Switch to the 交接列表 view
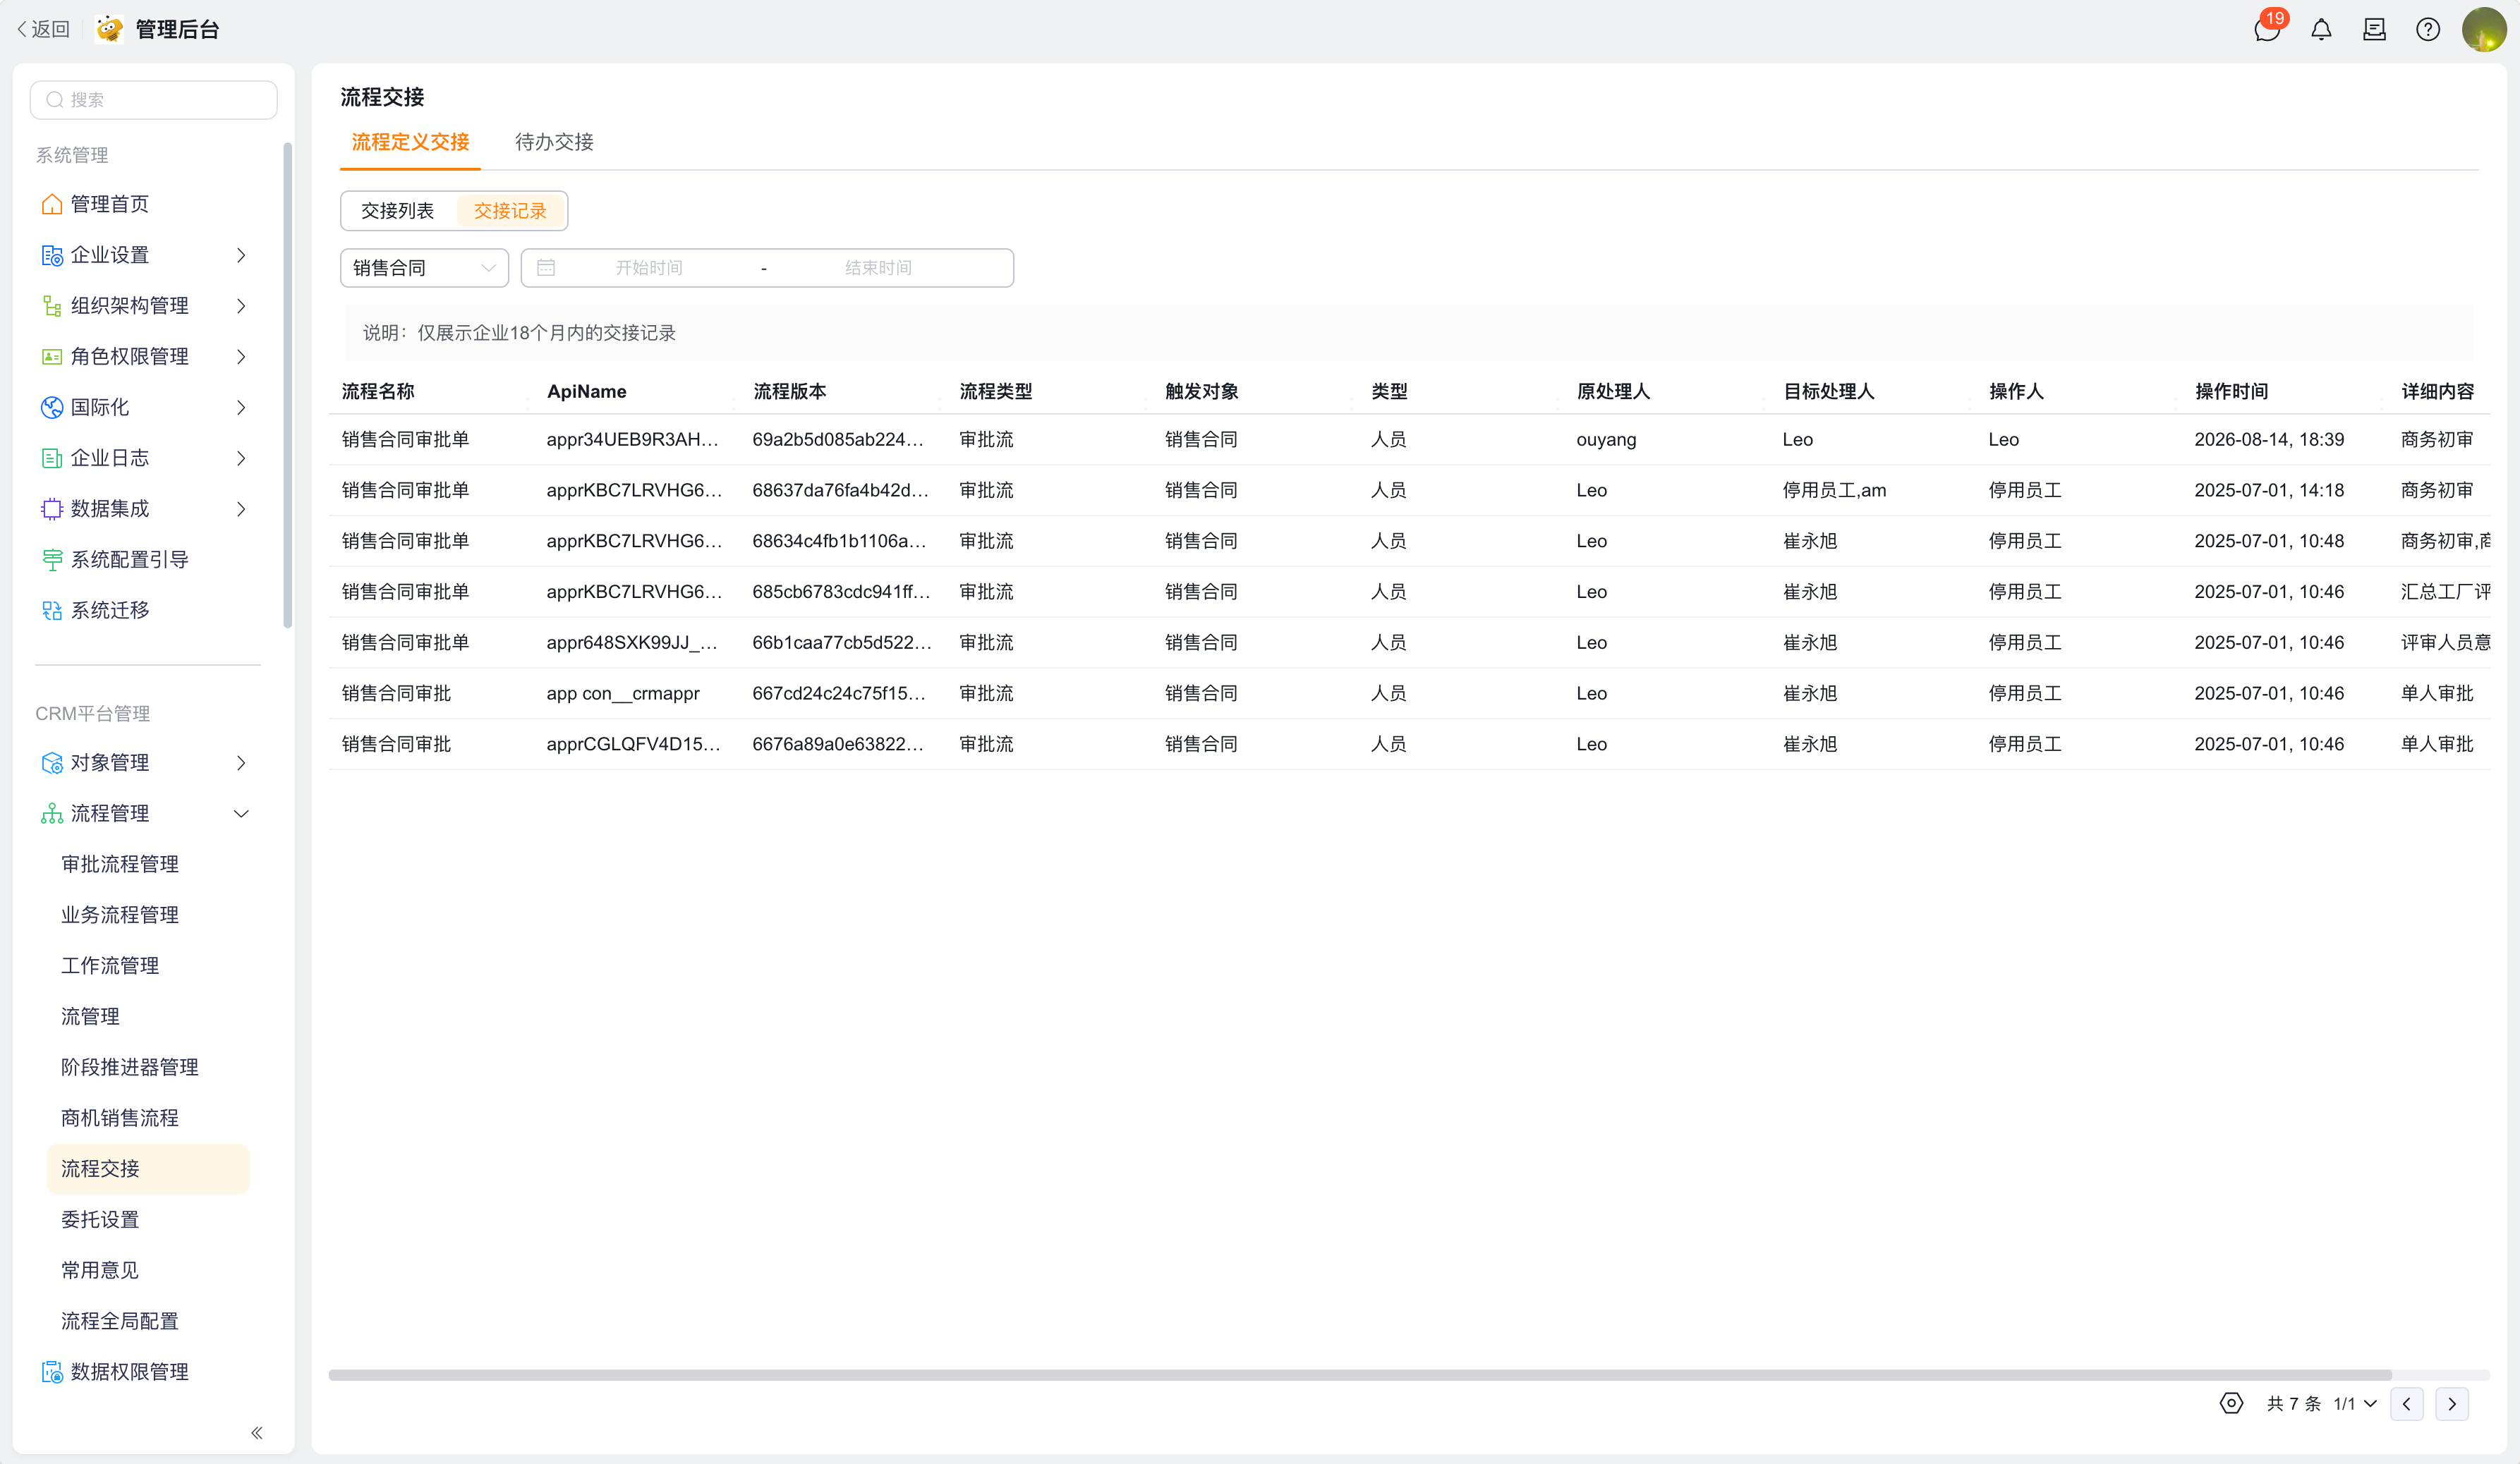 tap(397, 211)
